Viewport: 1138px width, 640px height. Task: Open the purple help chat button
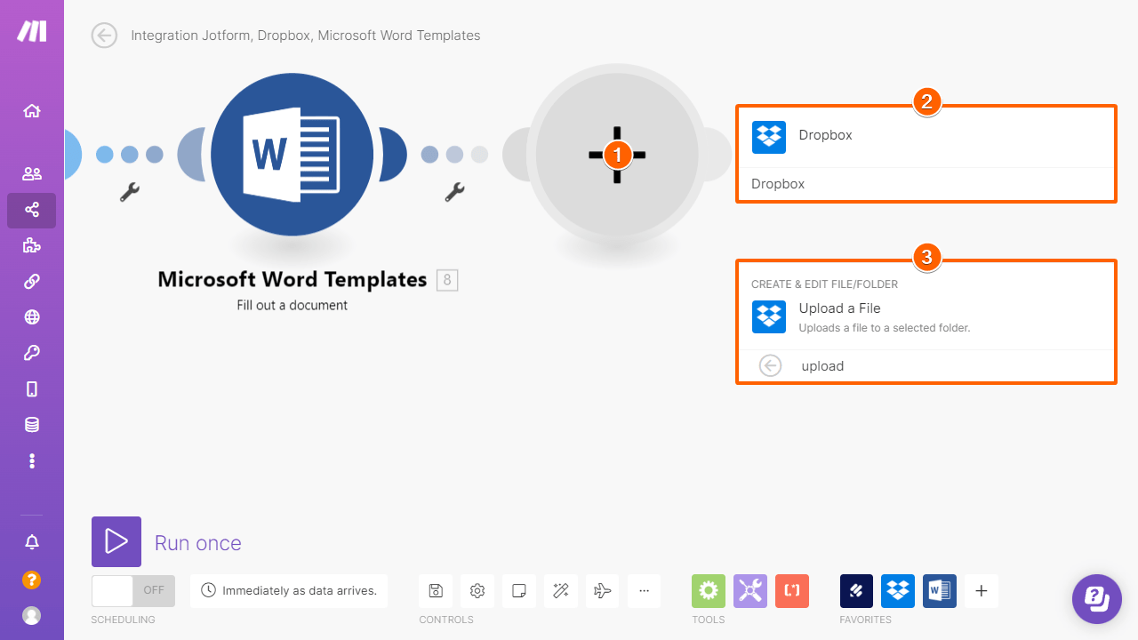pyautogui.click(x=1097, y=599)
